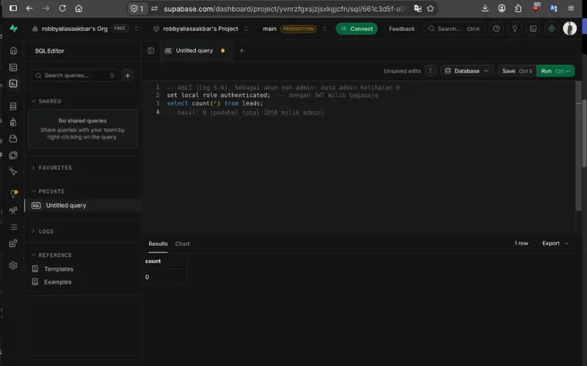587x366 pixels.
Task: Open the query sort filter dropdown
Action: (112, 75)
